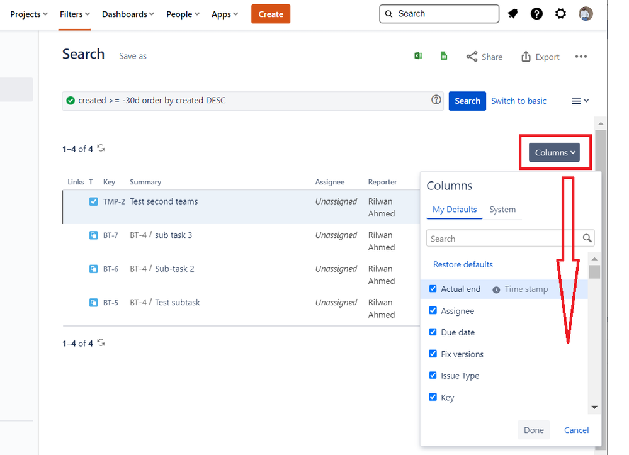Open the notifications bell icon
Image resolution: width=629 pixels, height=455 pixels.
click(513, 14)
